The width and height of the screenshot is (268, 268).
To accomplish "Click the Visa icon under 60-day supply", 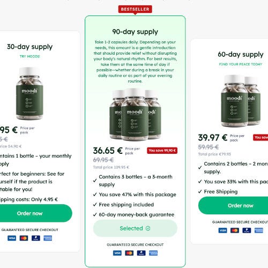I will pyautogui.click(x=223, y=230).
